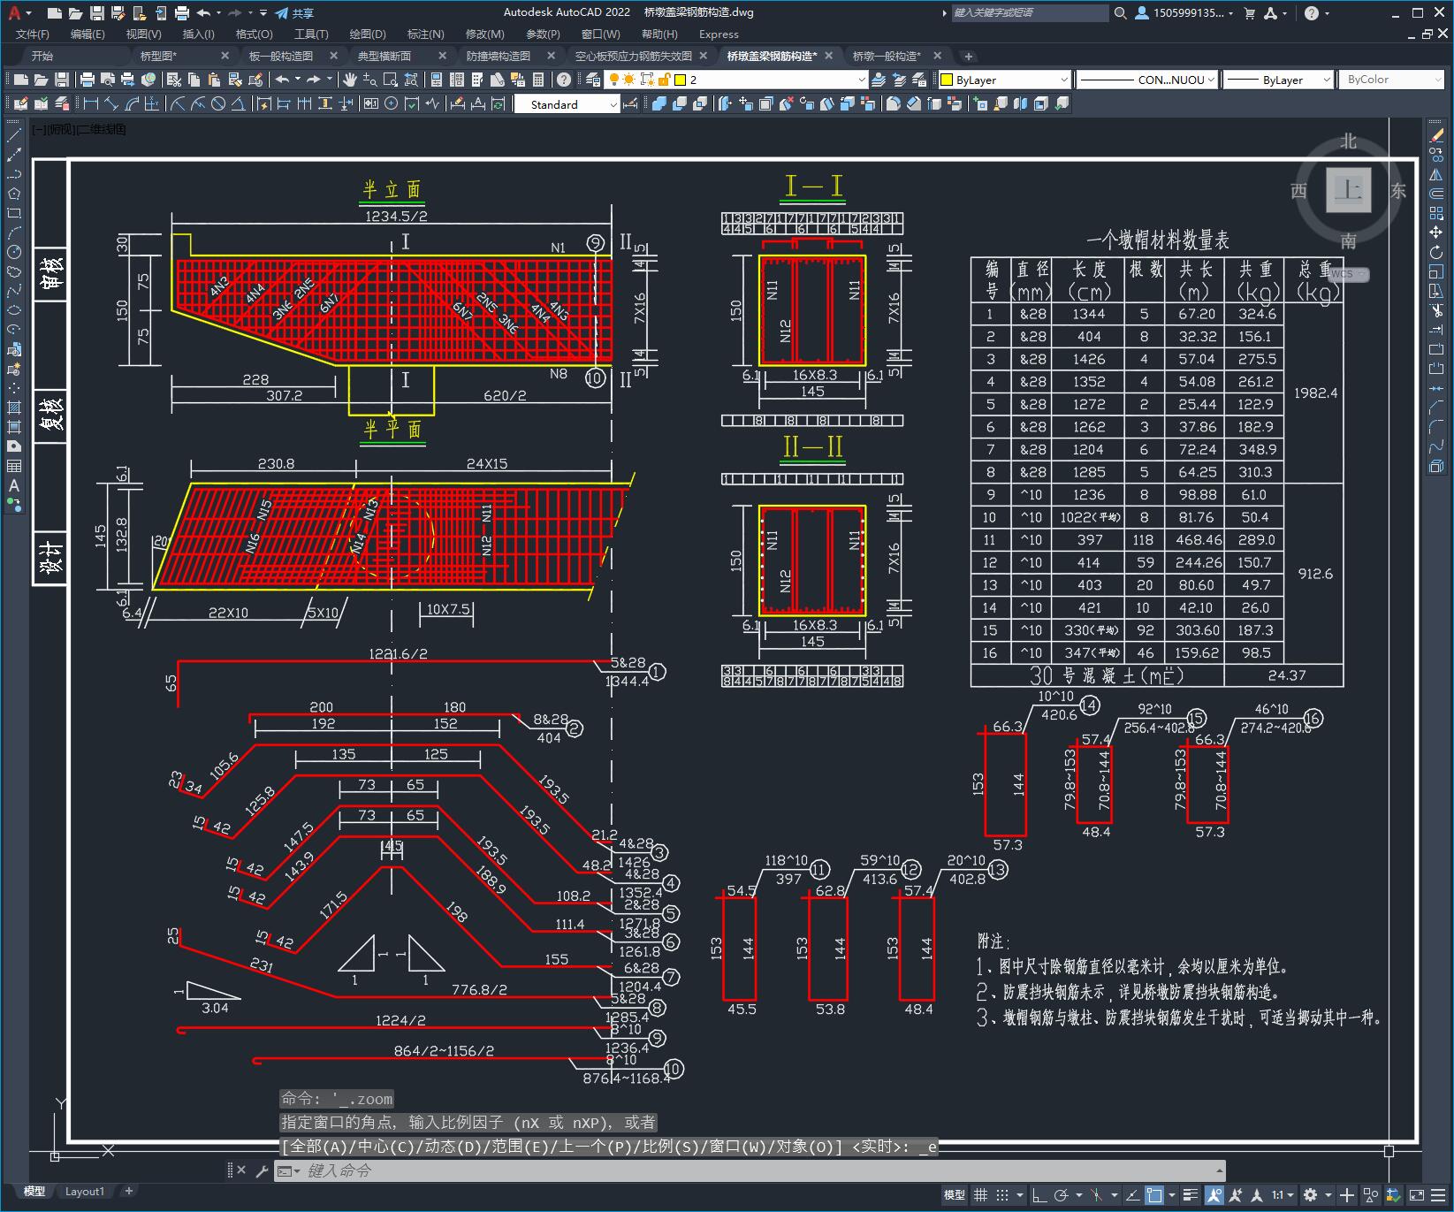Open the 文件(F) menu
The image size is (1454, 1212).
[x=33, y=34]
